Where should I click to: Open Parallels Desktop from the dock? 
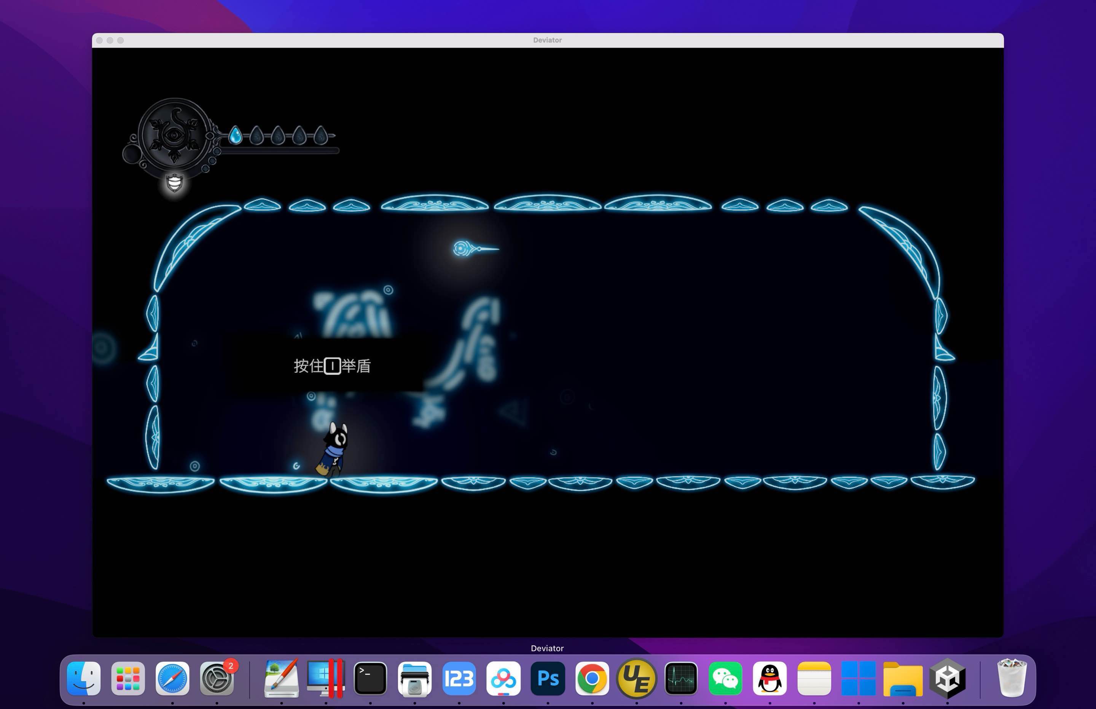(326, 678)
